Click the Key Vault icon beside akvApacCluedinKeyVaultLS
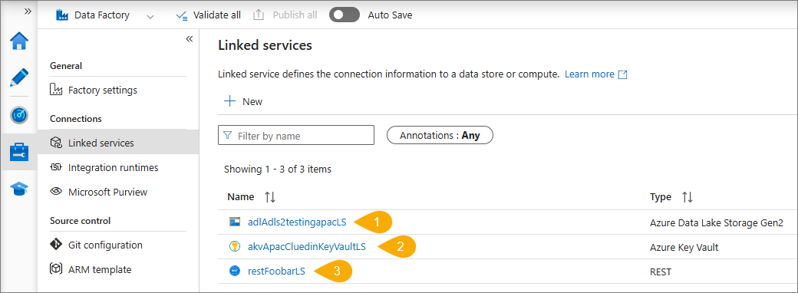Screen dimensions: 798x293 (234, 247)
